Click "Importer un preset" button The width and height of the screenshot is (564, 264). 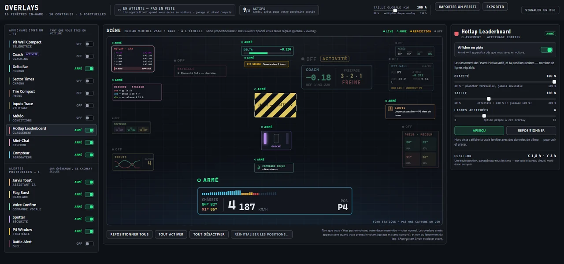click(457, 7)
